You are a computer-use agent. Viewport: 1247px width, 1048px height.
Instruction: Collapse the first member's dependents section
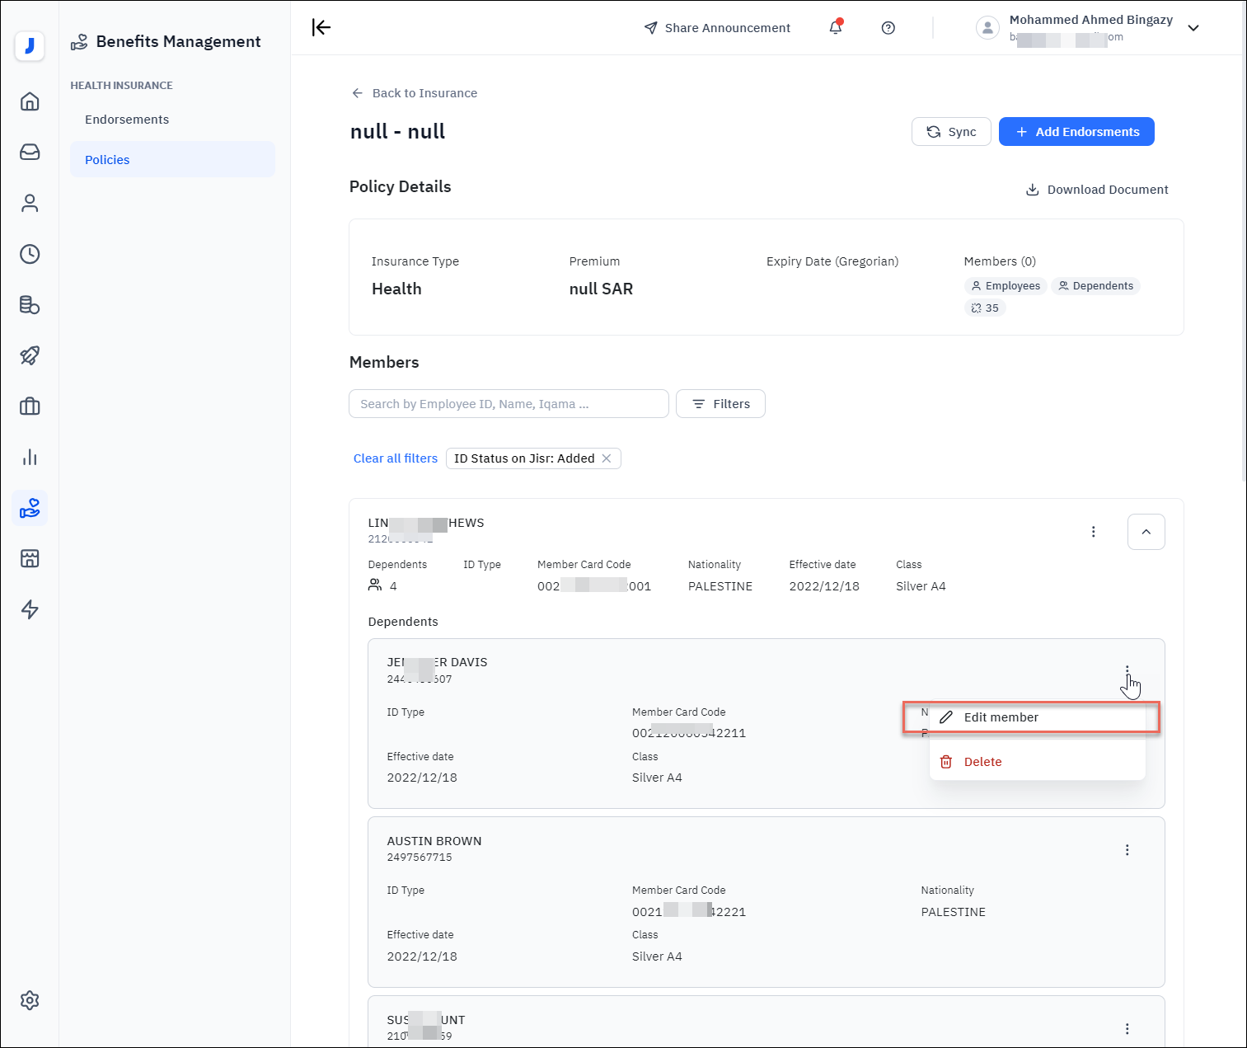[x=1146, y=532]
